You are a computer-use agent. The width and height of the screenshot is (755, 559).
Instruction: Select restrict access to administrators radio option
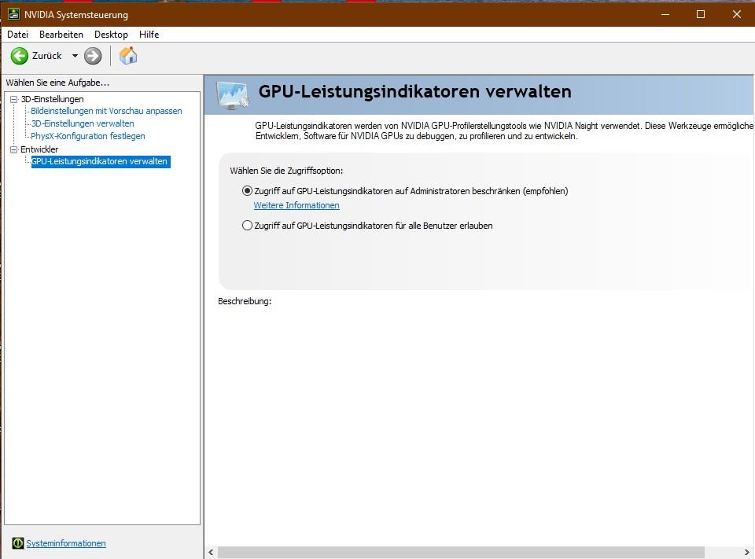coord(247,191)
